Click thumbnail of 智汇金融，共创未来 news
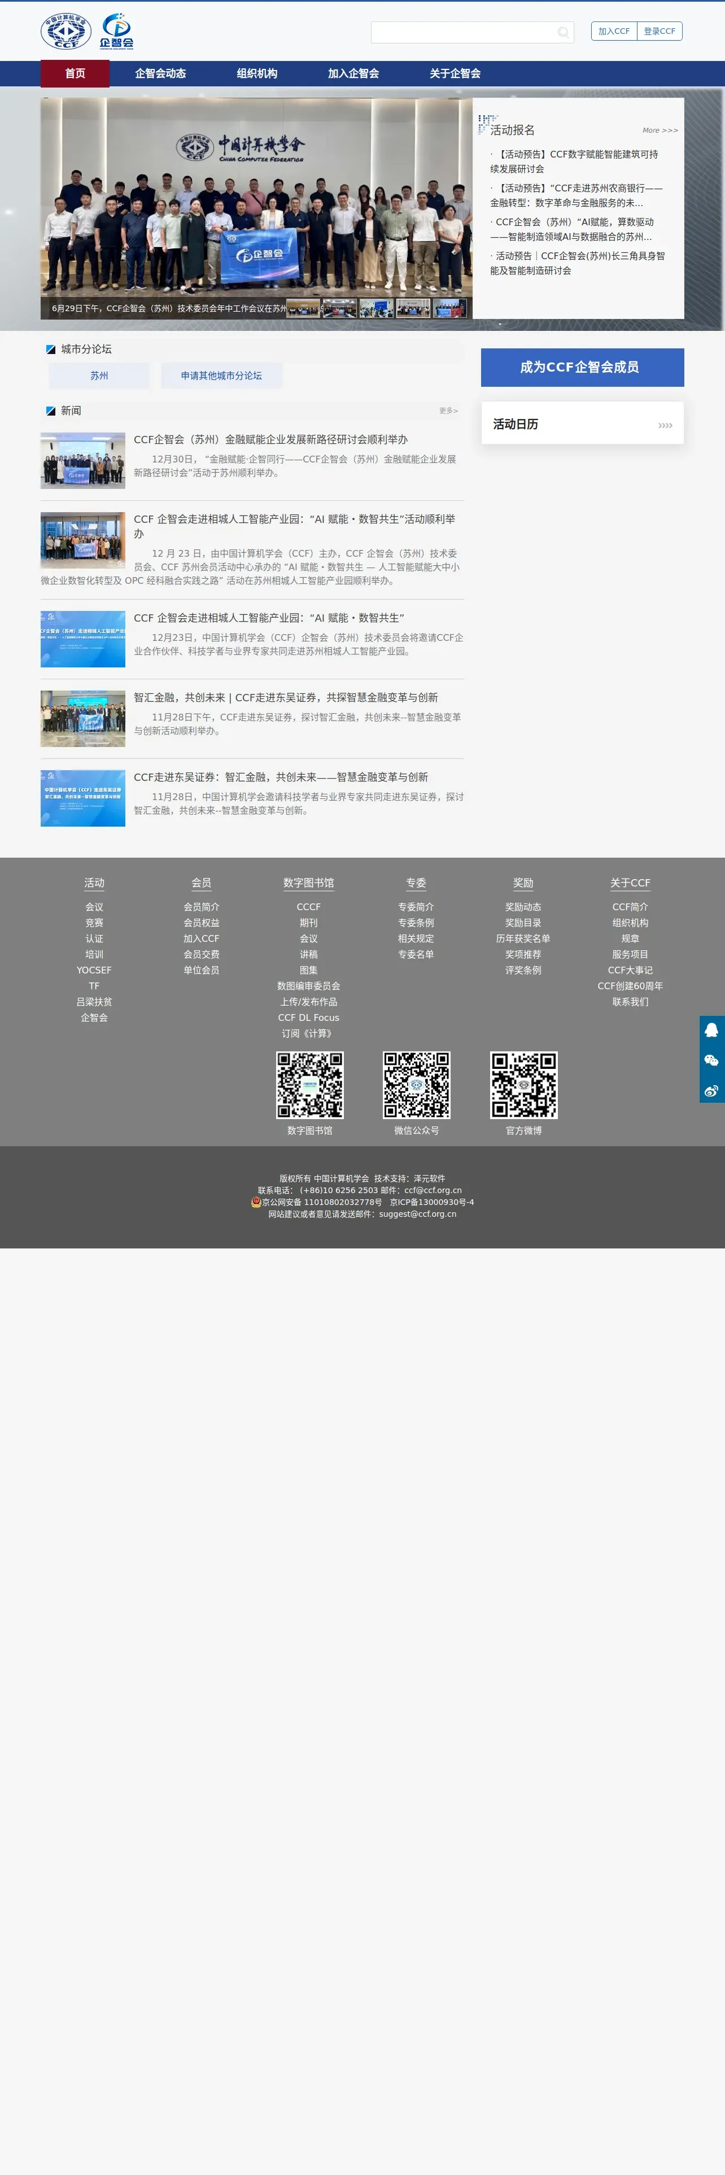Image resolution: width=725 pixels, height=2175 pixels. [x=82, y=719]
